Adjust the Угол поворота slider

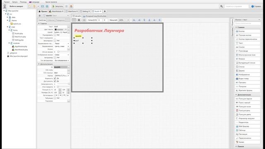tap(58, 87)
